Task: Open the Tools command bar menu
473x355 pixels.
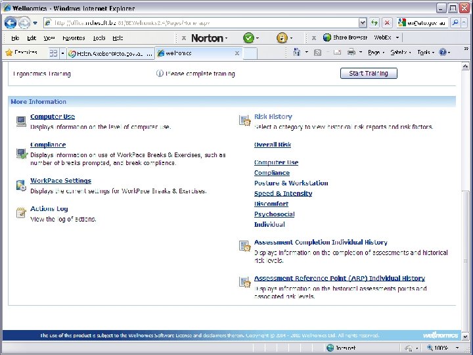Action: coord(426,53)
